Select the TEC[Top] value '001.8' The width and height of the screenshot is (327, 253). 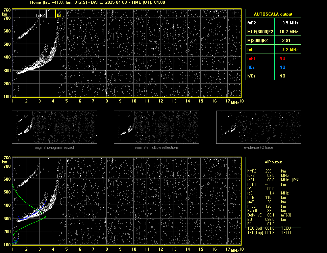pos(270,233)
